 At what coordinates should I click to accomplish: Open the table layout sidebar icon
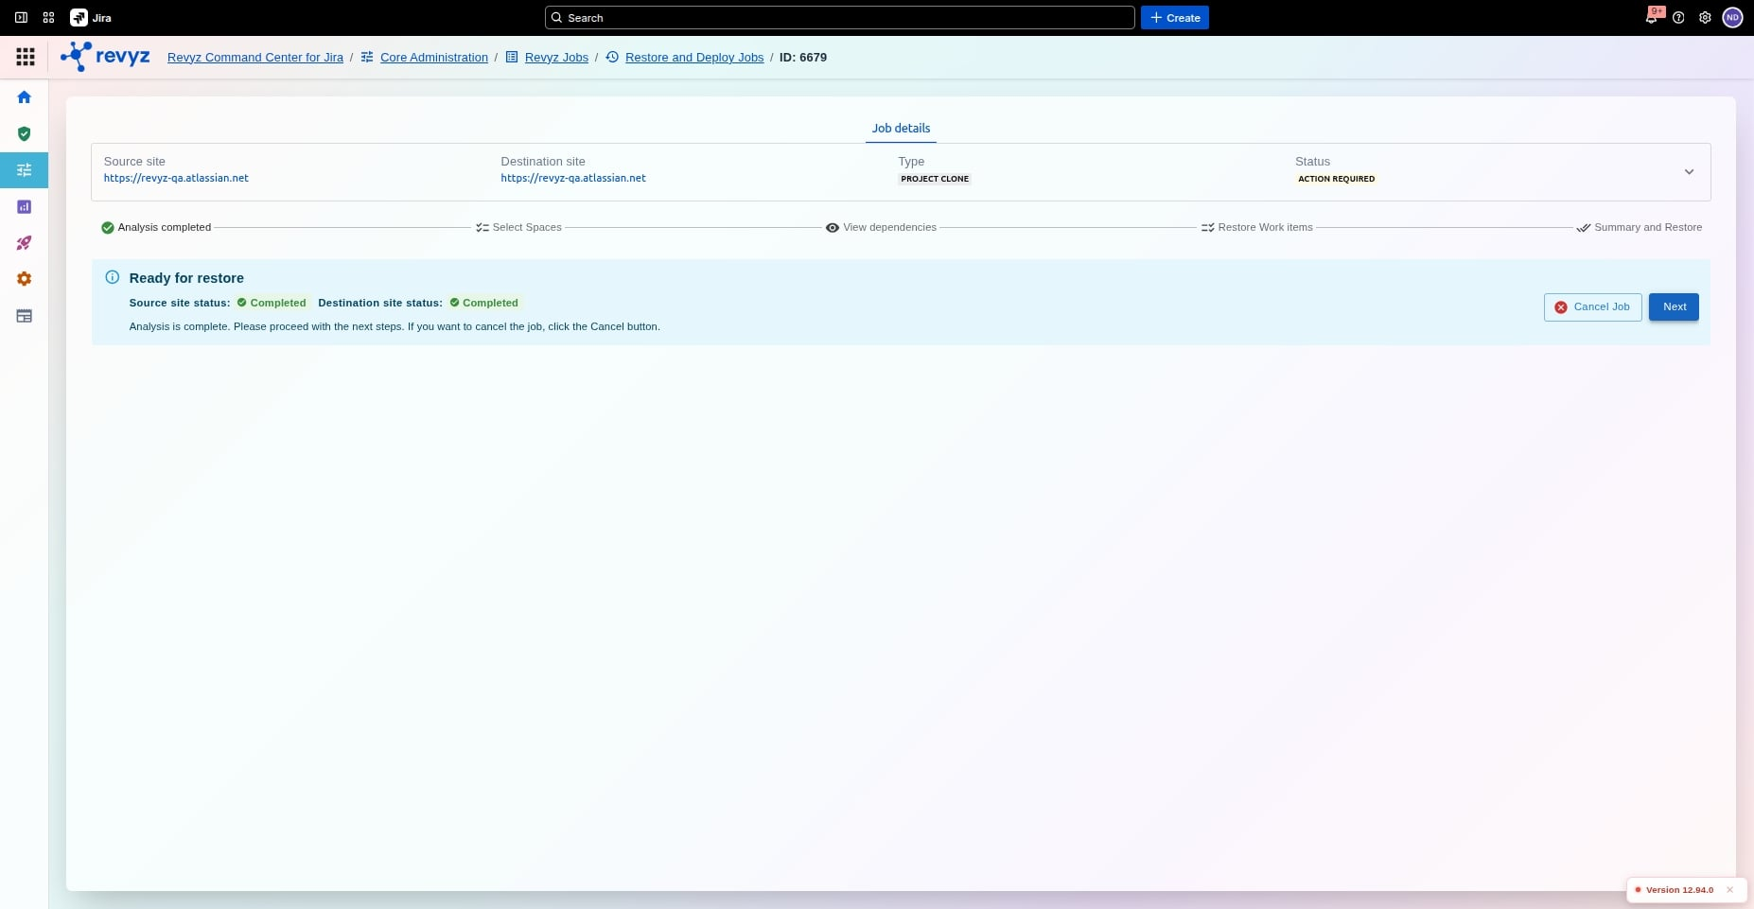tap(25, 316)
